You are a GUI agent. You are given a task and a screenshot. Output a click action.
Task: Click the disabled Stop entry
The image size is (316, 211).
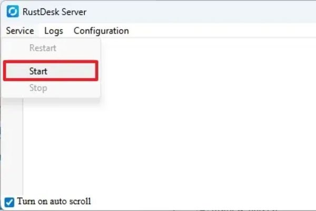pyautogui.click(x=38, y=88)
